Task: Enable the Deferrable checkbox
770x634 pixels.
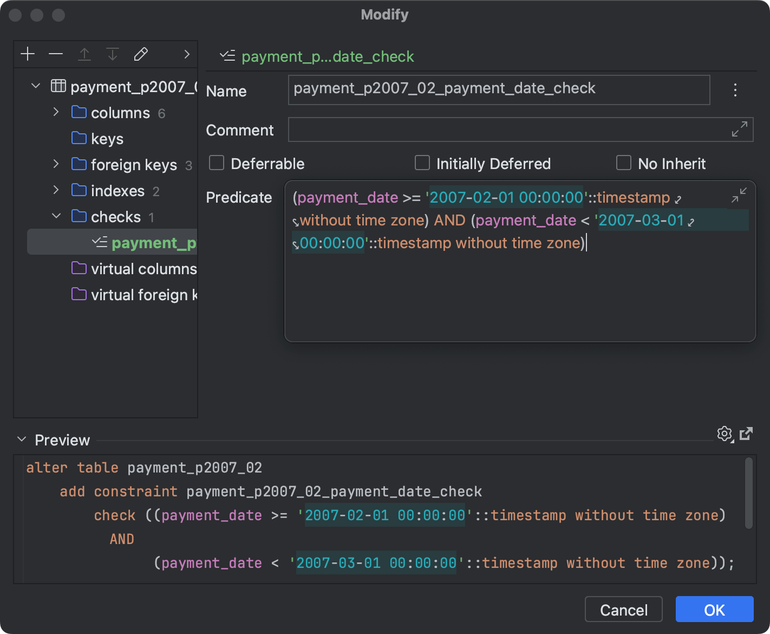Action: tap(217, 163)
